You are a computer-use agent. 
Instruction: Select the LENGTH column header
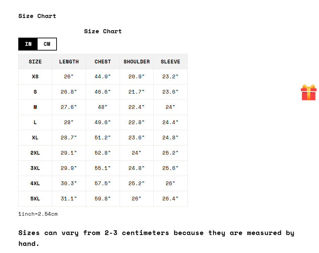point(69,62)
